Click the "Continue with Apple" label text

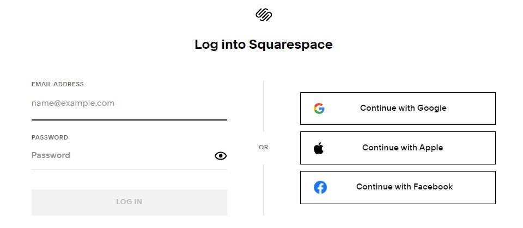[x=403, y=148]
